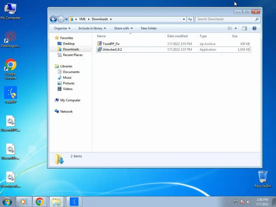Open Explorer help button
276x207 pixels.
click(254, 28)
